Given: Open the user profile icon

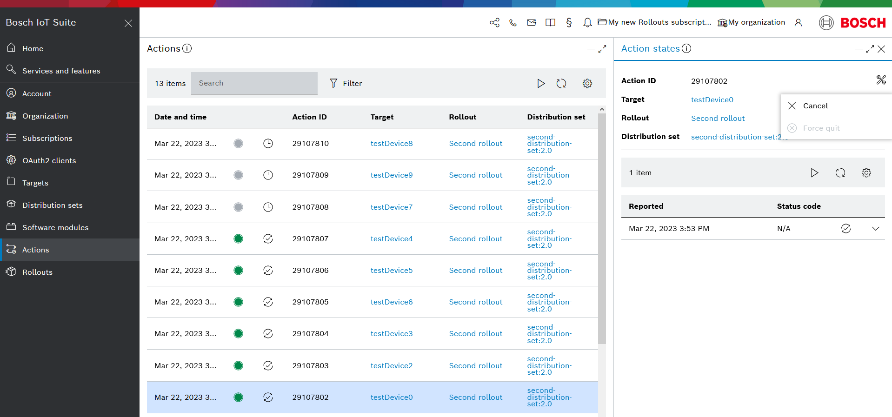Looking at the screenshot, I should click(x=798, y=22).
